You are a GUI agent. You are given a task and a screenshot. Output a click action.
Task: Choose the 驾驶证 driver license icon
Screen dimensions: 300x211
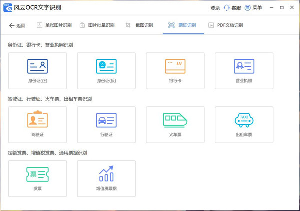point(37,119)
